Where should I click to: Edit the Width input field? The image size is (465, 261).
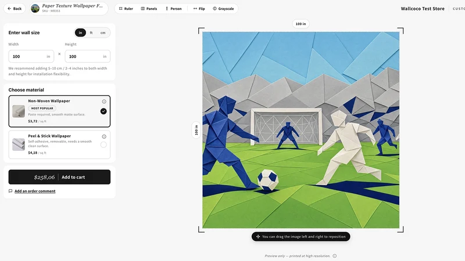pyautogui.click(x=31, y=56)
